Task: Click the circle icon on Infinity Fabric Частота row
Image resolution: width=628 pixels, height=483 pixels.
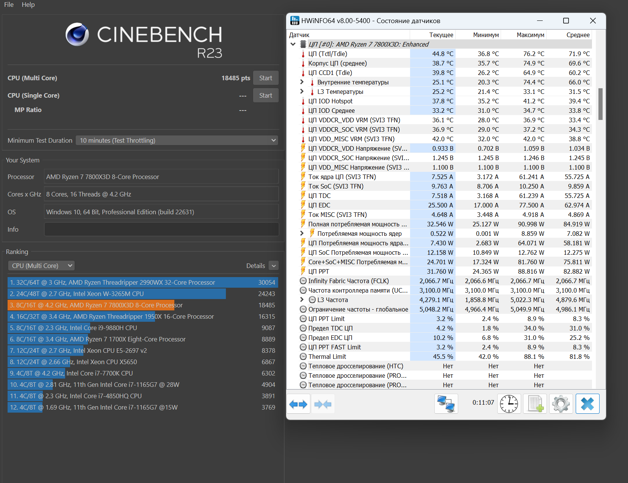Action: (303, 281)
